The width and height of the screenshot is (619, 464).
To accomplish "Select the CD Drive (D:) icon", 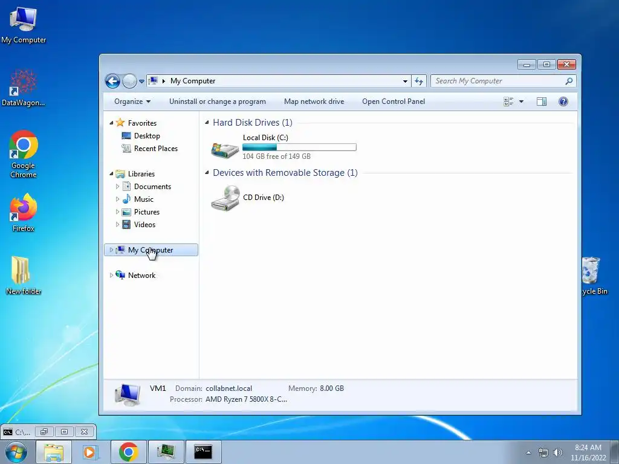I will (x=225, y=198).
